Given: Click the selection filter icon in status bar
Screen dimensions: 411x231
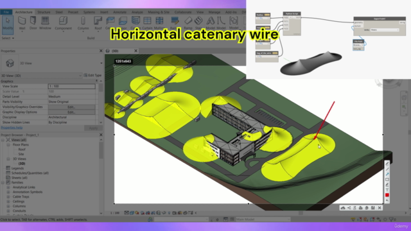Looking at the screenshot, I should click(391, 219).
